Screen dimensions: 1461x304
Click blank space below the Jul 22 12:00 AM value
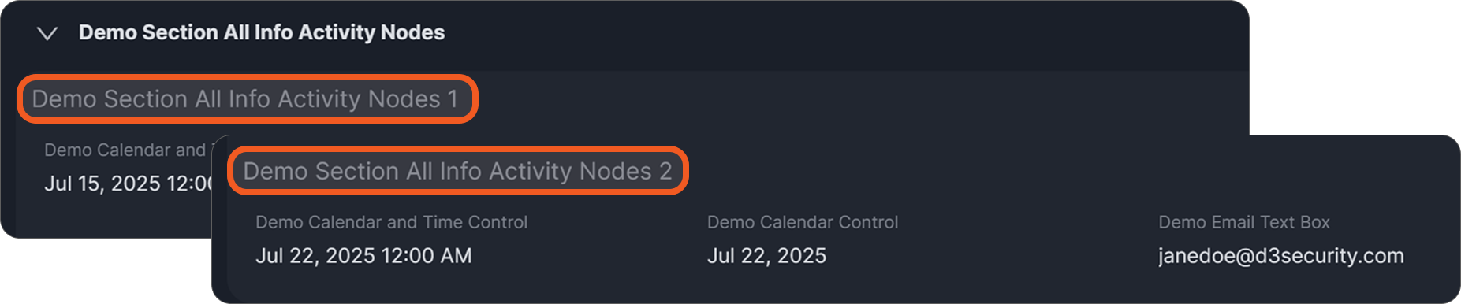pyautogui.click(x=363, y=285)
